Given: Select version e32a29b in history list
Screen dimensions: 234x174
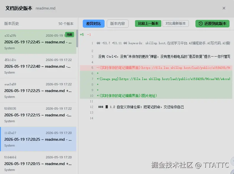Looking at the screenshot, I should coord(38,42).
